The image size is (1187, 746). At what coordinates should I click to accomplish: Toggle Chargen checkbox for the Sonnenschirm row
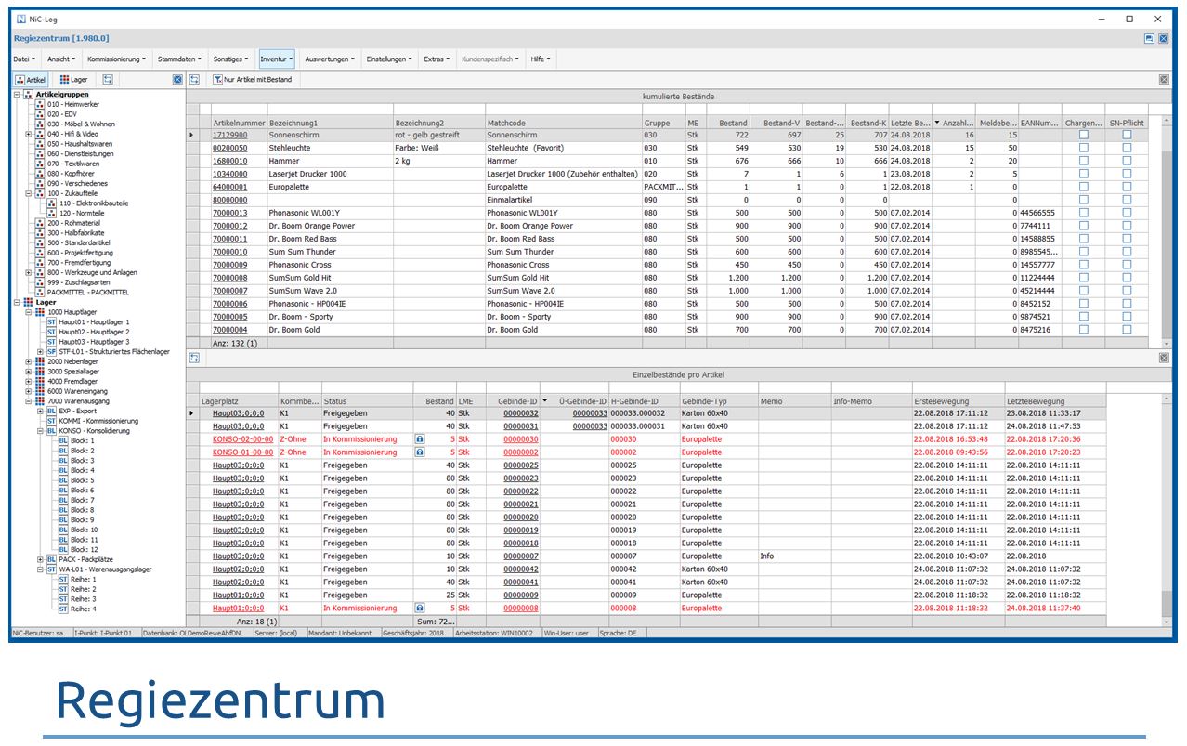click(x=1083, y=135)
